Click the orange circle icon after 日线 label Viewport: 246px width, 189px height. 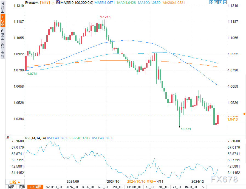[53, 3]
